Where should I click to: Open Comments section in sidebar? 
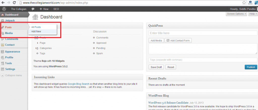click(12, 39)
